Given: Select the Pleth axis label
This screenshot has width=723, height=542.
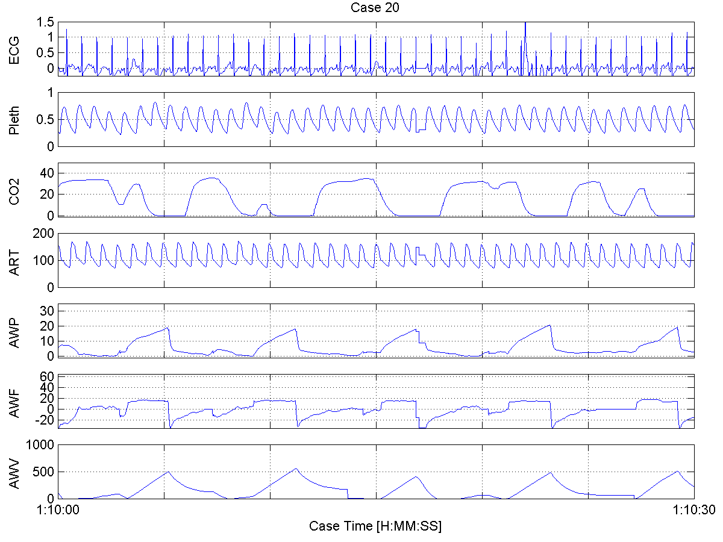Looking at the screenshot, I should click(x=13, y=119).
